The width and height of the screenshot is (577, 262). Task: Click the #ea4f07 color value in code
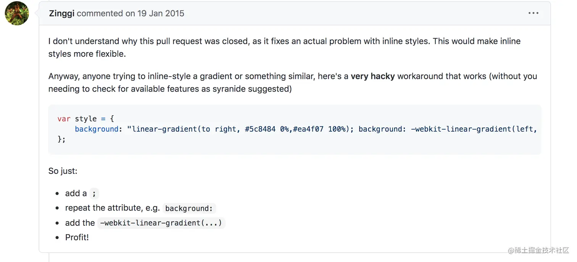click(x=308, y=129)
